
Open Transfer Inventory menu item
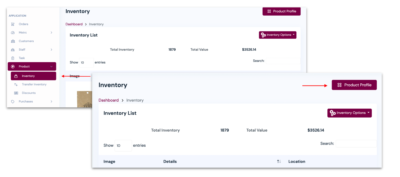pyautogui.click(x=34, y=84)
